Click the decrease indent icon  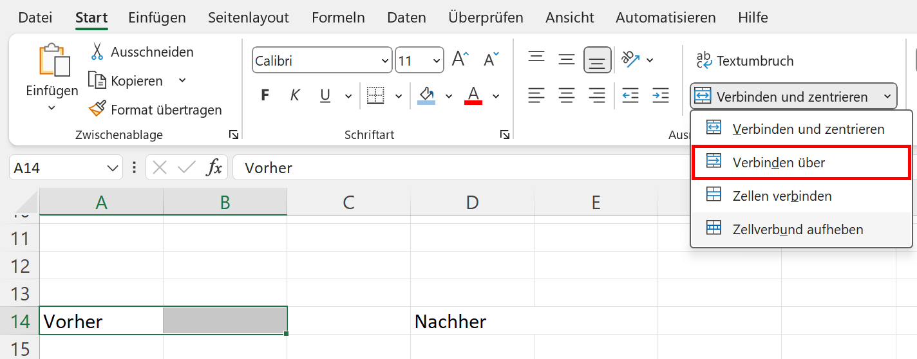click(x=630, y=96)
